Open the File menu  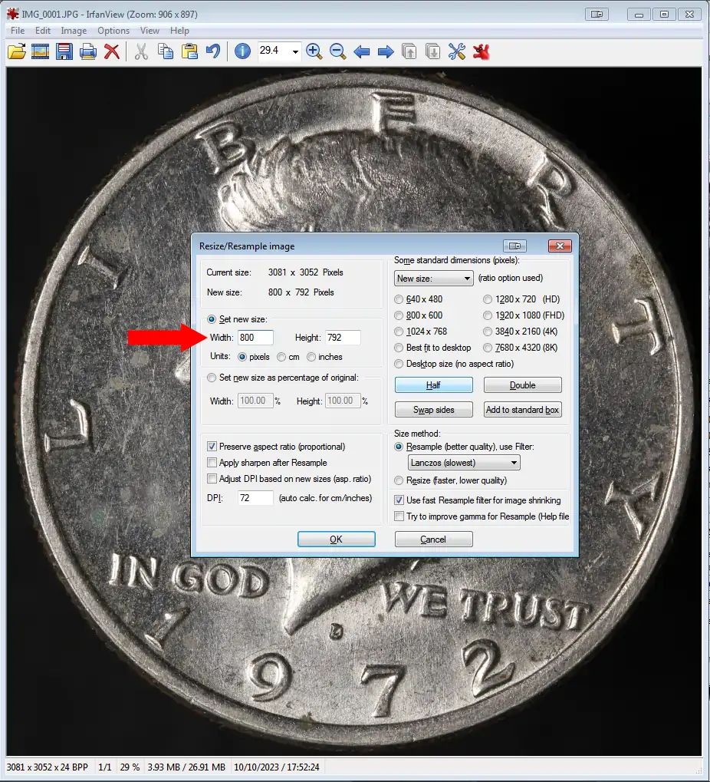coord(18,31)
